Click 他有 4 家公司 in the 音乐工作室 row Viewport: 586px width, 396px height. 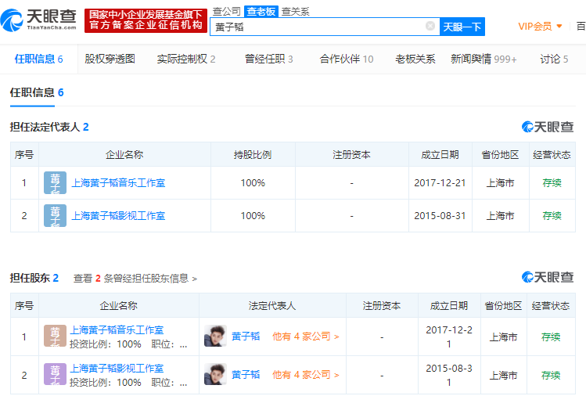coord(305,337)
